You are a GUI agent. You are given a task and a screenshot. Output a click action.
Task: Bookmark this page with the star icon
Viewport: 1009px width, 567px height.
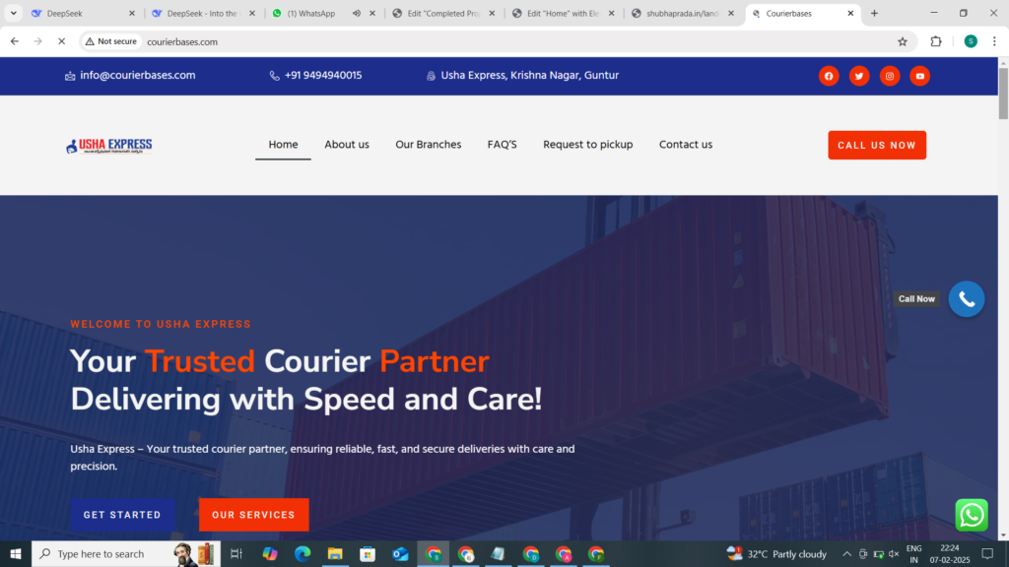click(903, 41)
